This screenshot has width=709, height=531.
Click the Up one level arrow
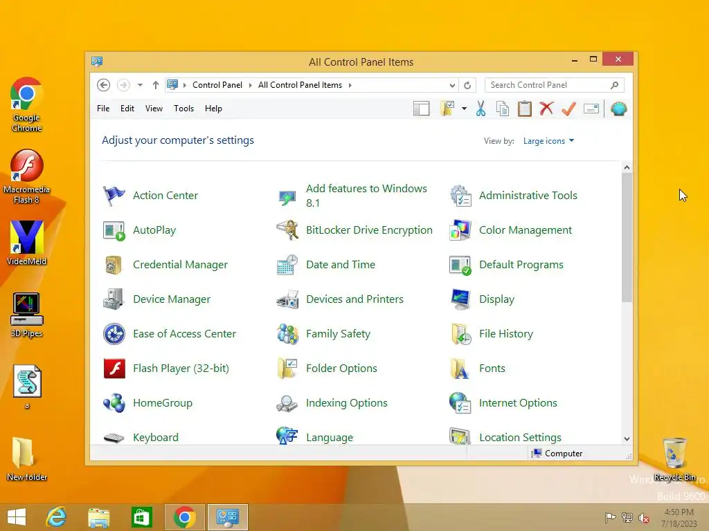(156, 85)
